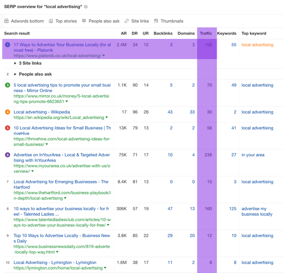Click the Site links chain icon

127,21
